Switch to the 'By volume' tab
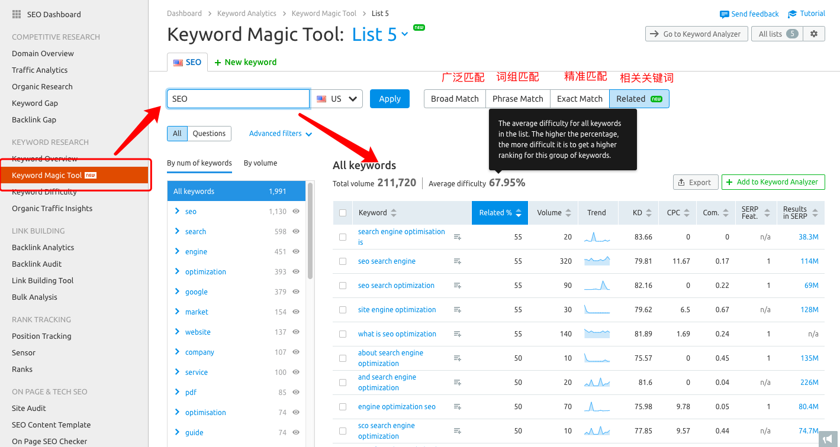Screen dimensions: 840x447 coord(260,163)
